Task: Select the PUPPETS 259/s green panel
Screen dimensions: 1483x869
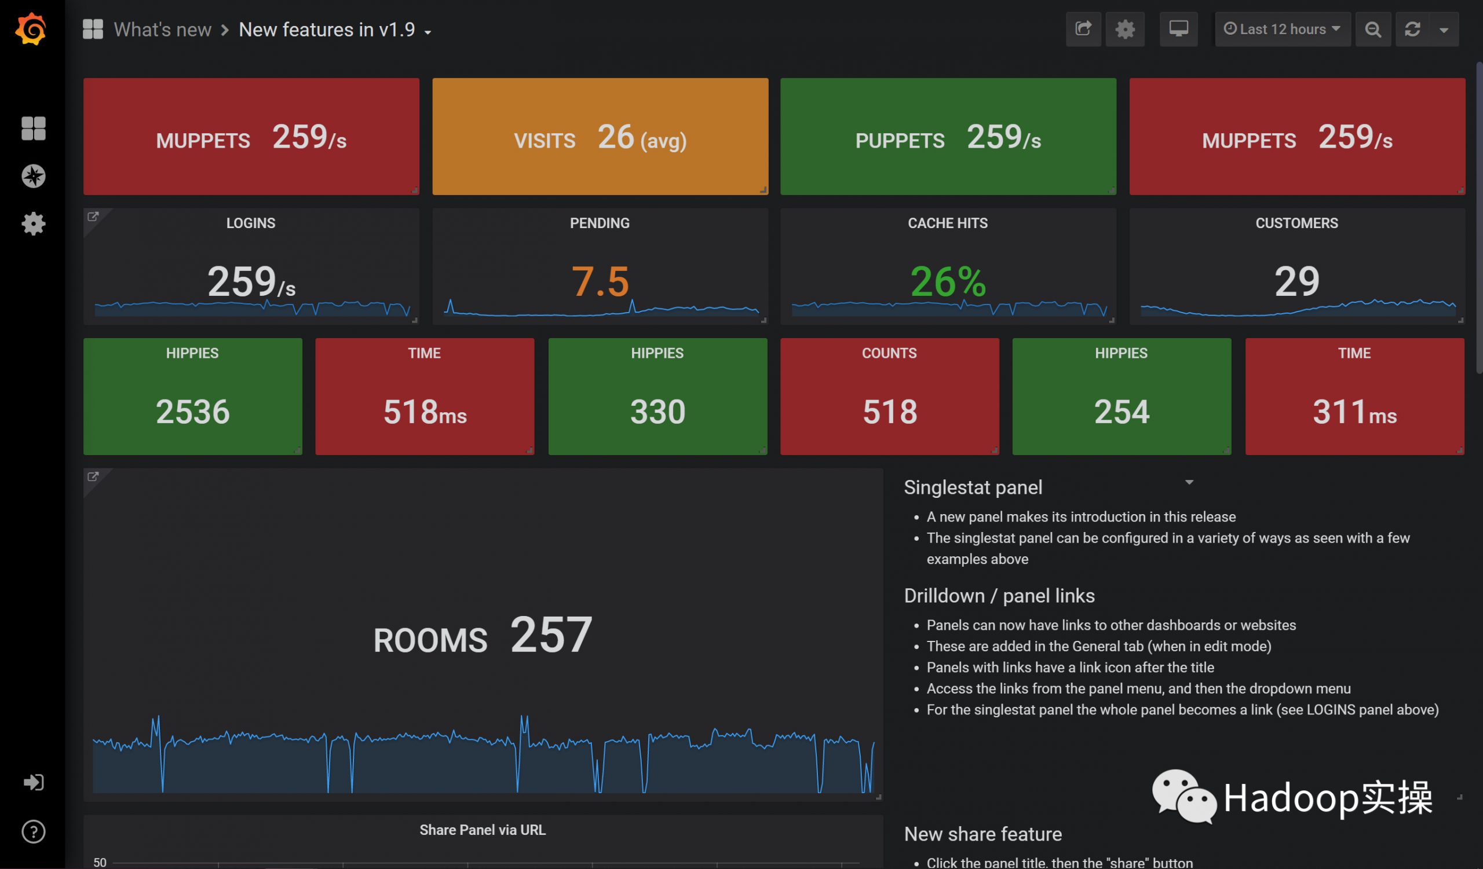Action: coord(948,137)
